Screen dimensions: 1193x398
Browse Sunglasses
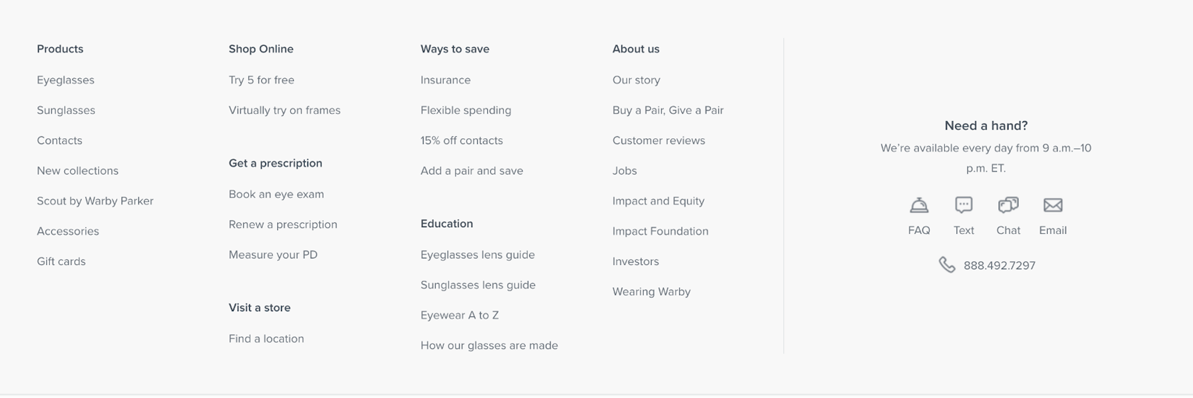pos(66,110)
